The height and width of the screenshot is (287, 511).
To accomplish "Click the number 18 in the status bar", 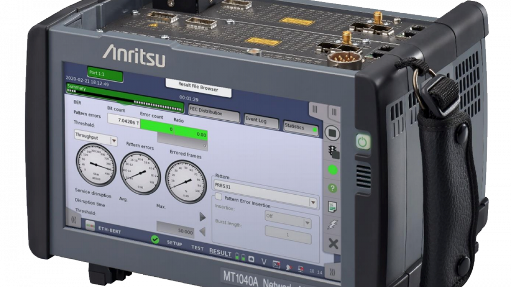I will [x=312, y=271].
